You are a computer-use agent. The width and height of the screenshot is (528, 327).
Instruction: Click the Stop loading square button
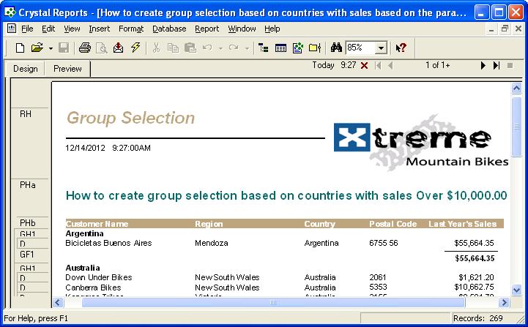pyautogui.click(x=510, y=66)
